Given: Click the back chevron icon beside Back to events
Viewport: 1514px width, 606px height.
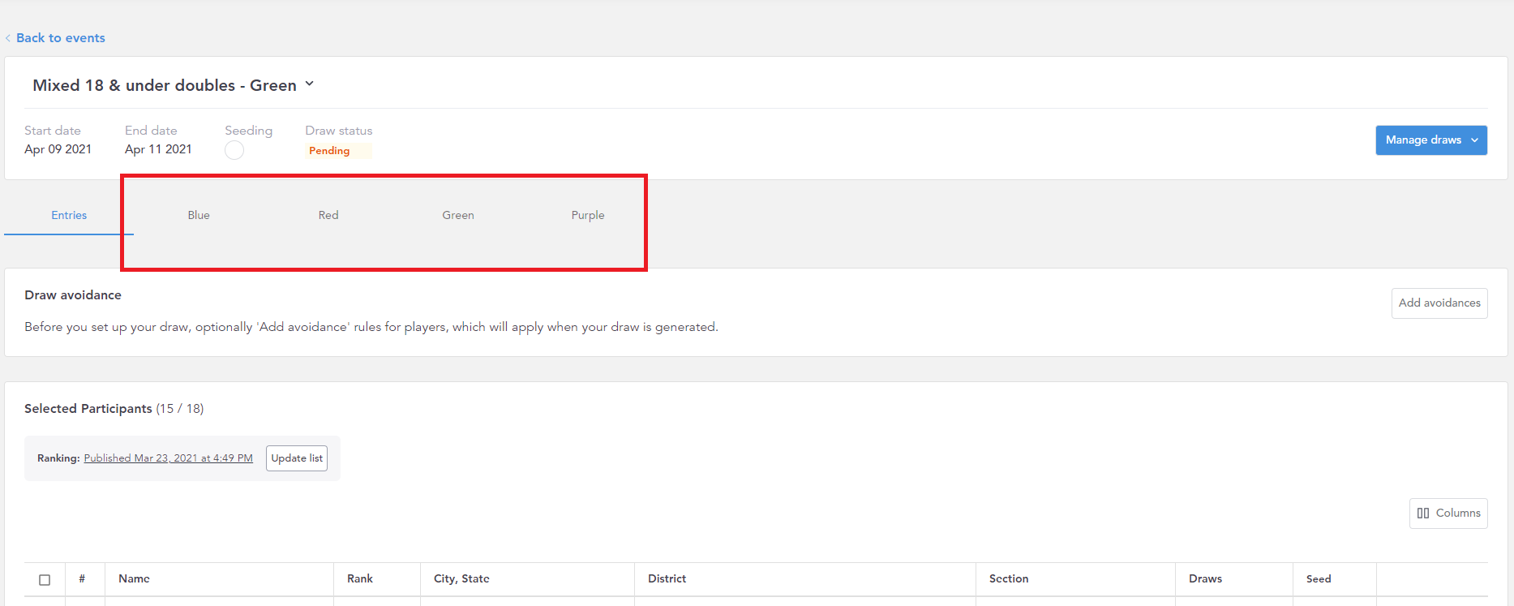Looking at the screenshot, I should [x=8, y=38].
